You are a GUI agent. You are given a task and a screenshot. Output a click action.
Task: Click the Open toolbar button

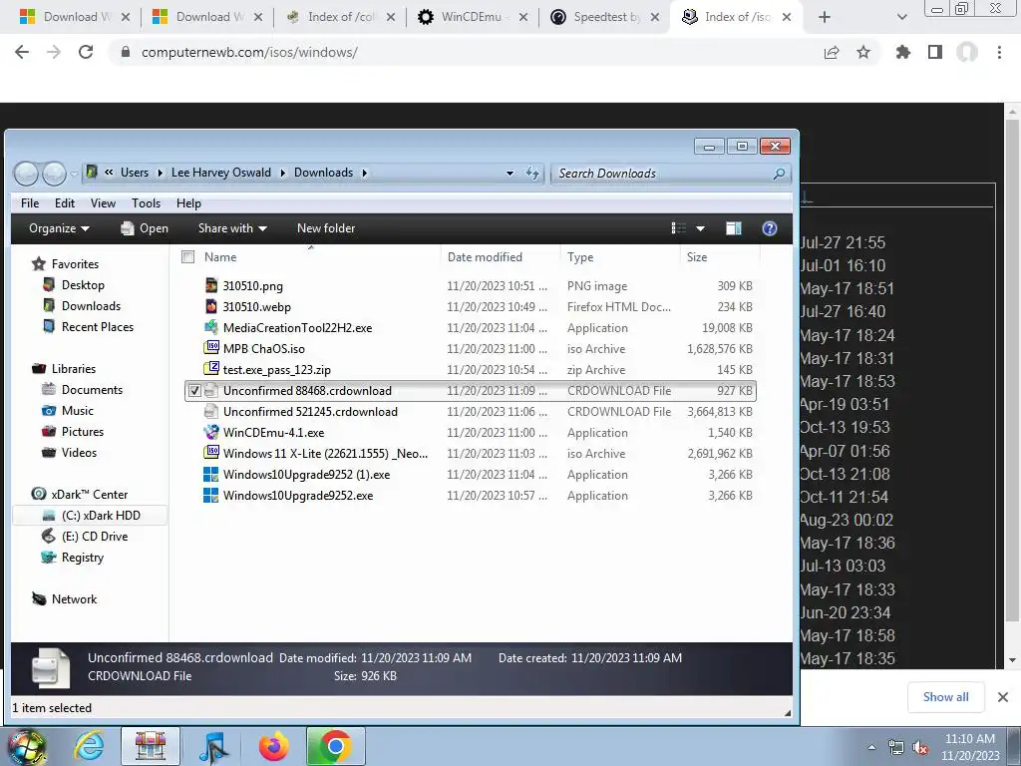(145, 228)
